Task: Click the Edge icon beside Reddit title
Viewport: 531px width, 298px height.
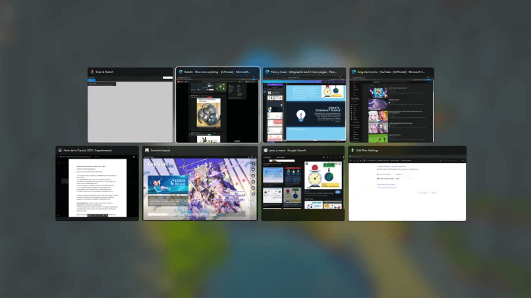Action: pos(181,72)
